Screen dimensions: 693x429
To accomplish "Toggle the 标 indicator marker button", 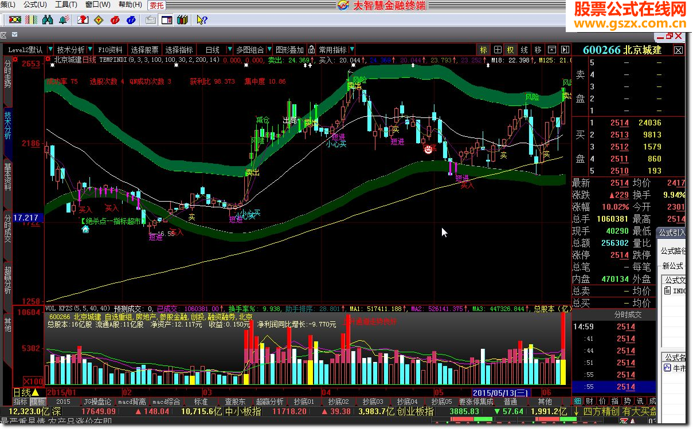I will (x=484, y=50).
